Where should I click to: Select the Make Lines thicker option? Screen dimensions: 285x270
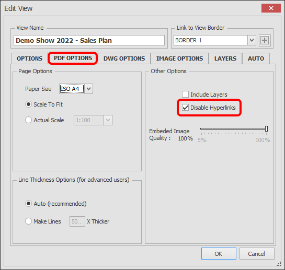pyautogui.click(x=28, y=221)
